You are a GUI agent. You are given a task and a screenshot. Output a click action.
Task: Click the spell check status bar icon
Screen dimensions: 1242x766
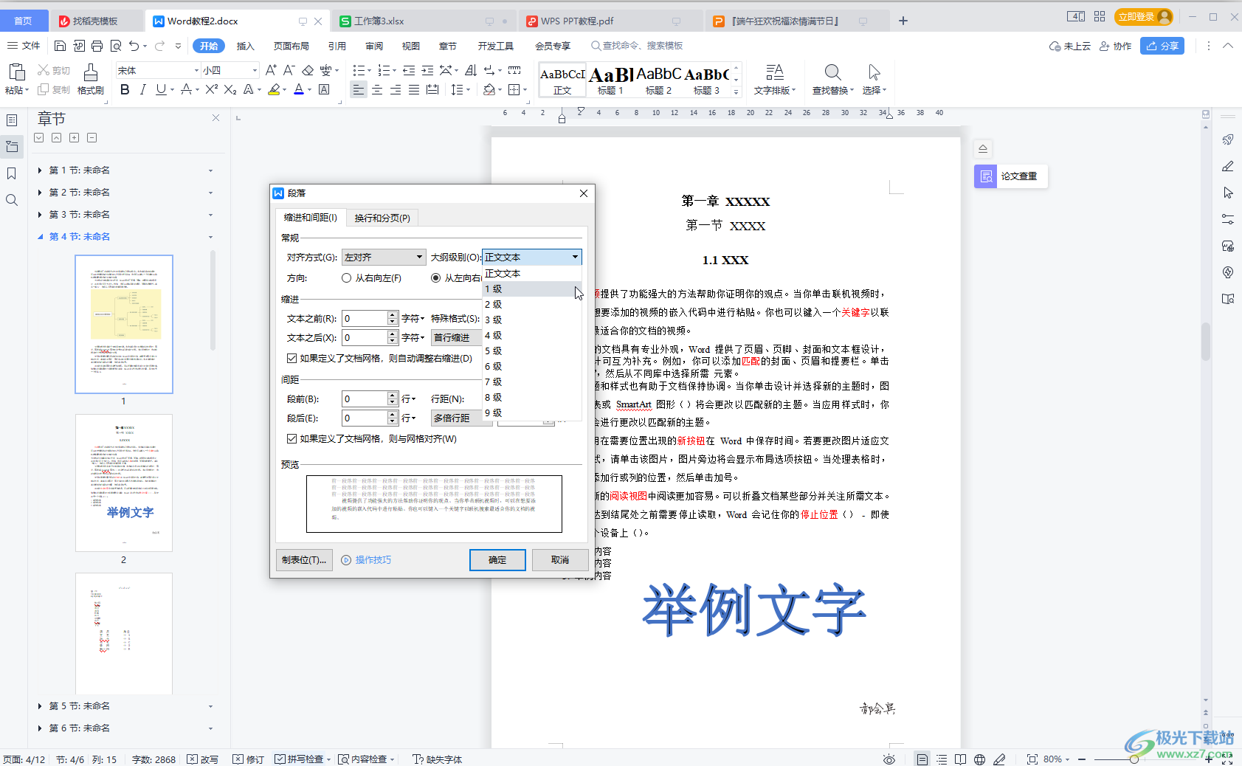[x=280, y=759]
